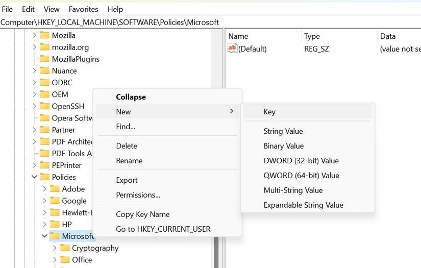Click the Type column header
The width and height of the screenshot is (421, 268).
312,36
